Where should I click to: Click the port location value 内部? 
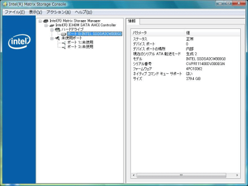[x=190, y=49]
